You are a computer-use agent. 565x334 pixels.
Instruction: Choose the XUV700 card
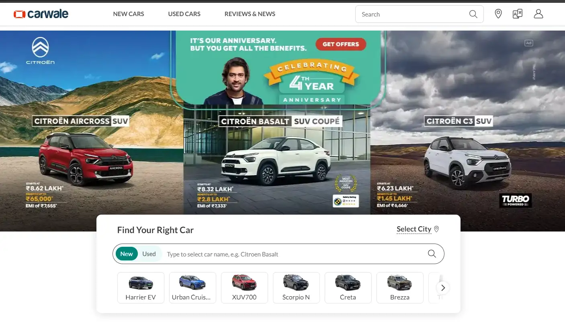244,288
